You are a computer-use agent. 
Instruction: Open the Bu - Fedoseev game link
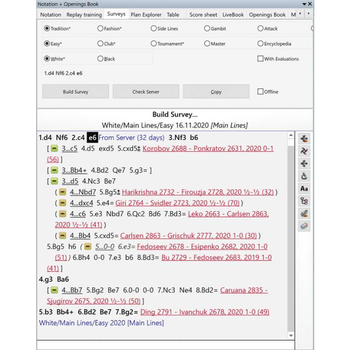tap(217, 257)
